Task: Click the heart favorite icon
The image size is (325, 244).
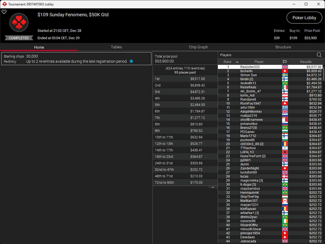Action: 4,12
